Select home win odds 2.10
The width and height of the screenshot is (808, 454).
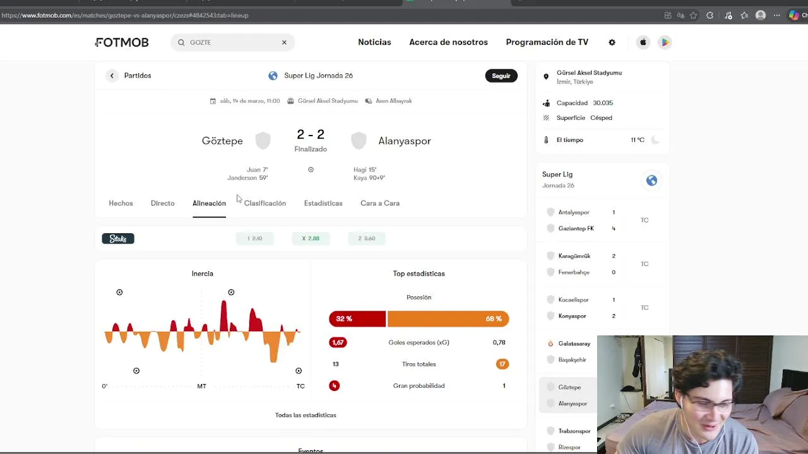pyautogui.click(x=255, y=238)
